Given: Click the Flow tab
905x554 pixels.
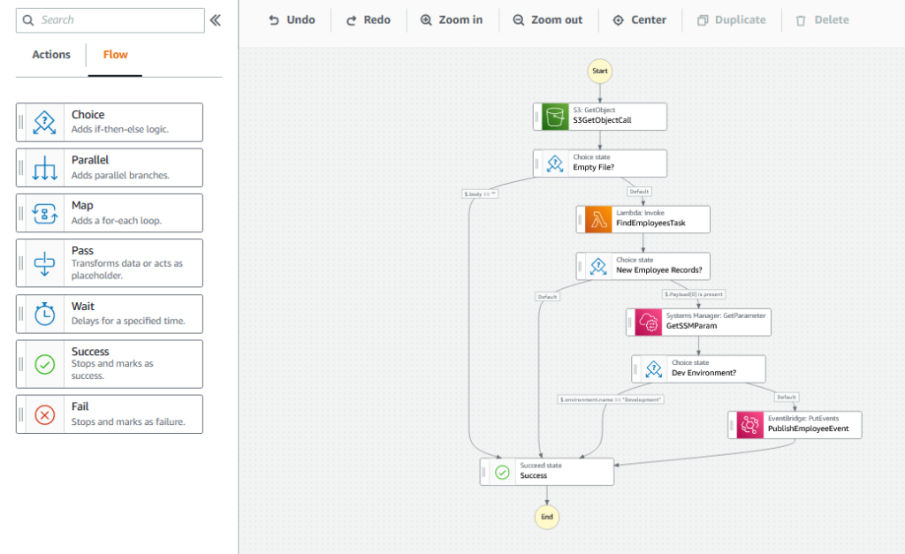Looking at the screenshot, I should (x=115, y=55).
